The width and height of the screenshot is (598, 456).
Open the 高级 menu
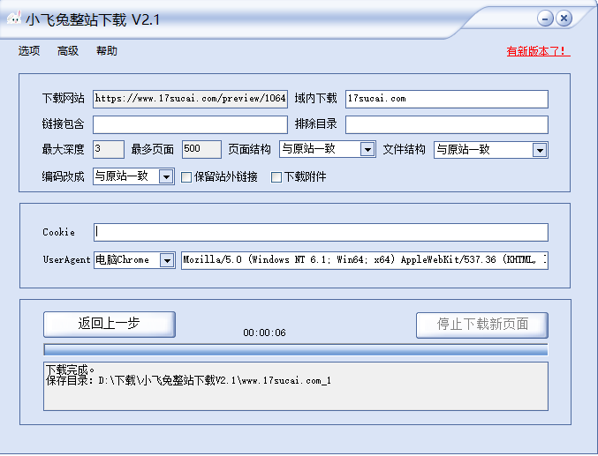click(x=68, y=50)
